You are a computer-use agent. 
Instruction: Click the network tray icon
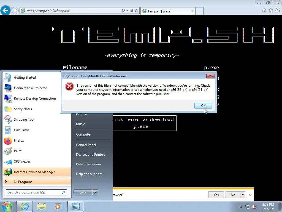[248, 207]
